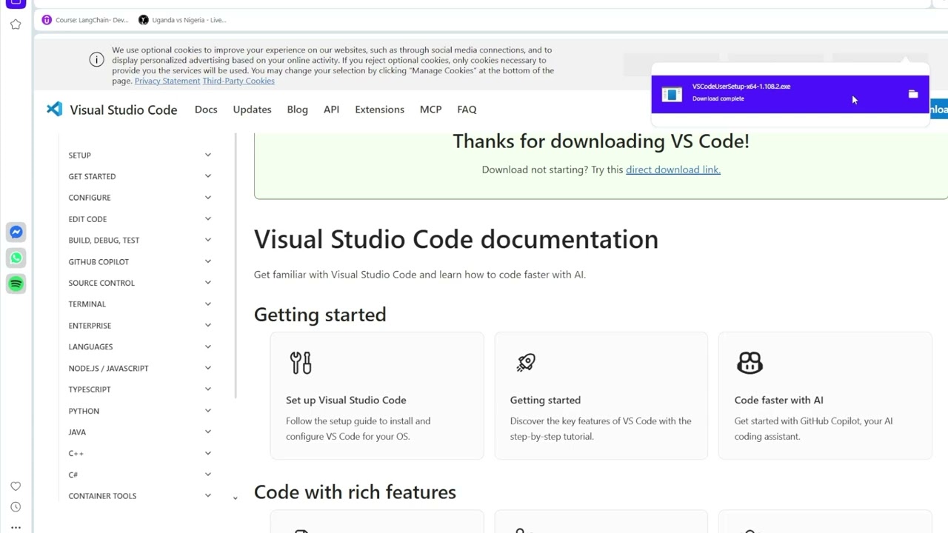Image resolution: width=948 pixels, height=533 pixels.
Task: Expand the CONTAINER TOOLS section chevron
Action: coord(208,496)
